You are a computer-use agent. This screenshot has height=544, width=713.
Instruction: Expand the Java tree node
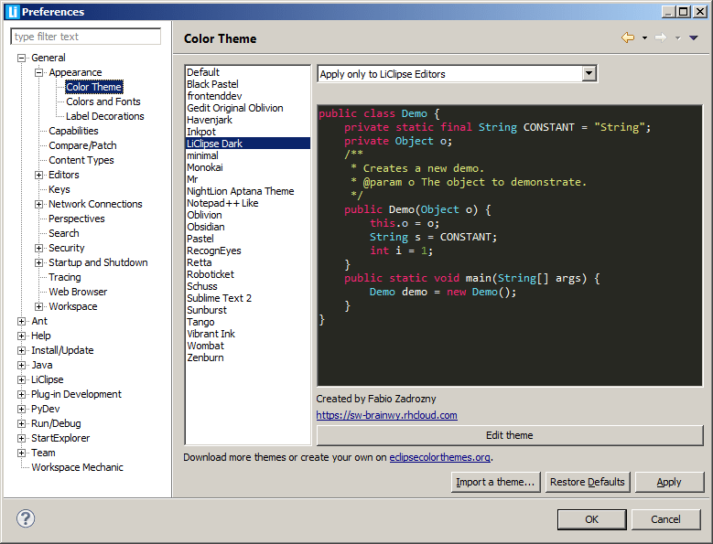(21, 365)
